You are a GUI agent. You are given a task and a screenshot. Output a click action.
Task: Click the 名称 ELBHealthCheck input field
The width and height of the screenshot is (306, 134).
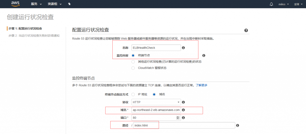point(156,48)
